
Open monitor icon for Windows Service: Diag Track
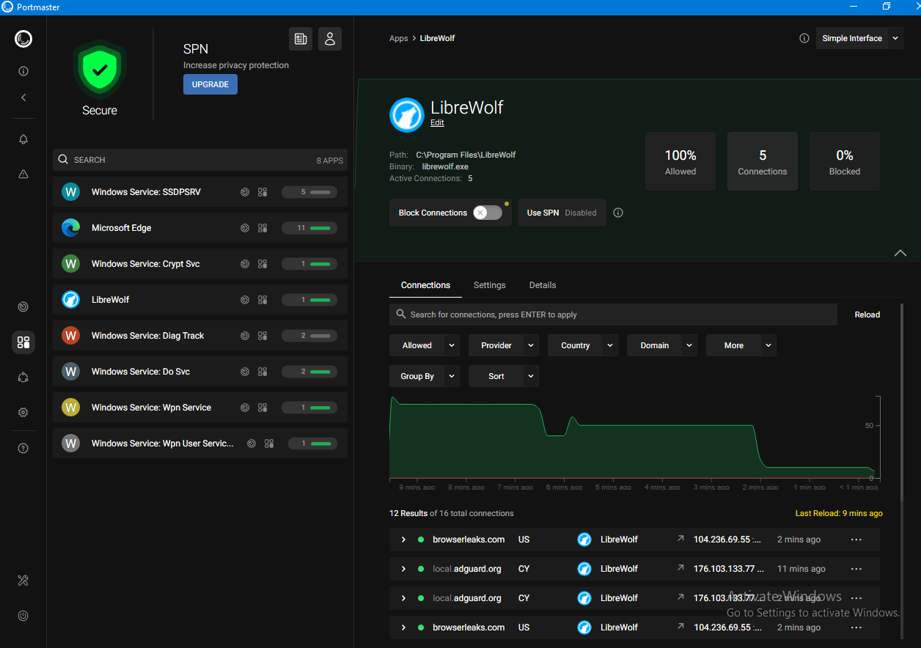(245, 336)
